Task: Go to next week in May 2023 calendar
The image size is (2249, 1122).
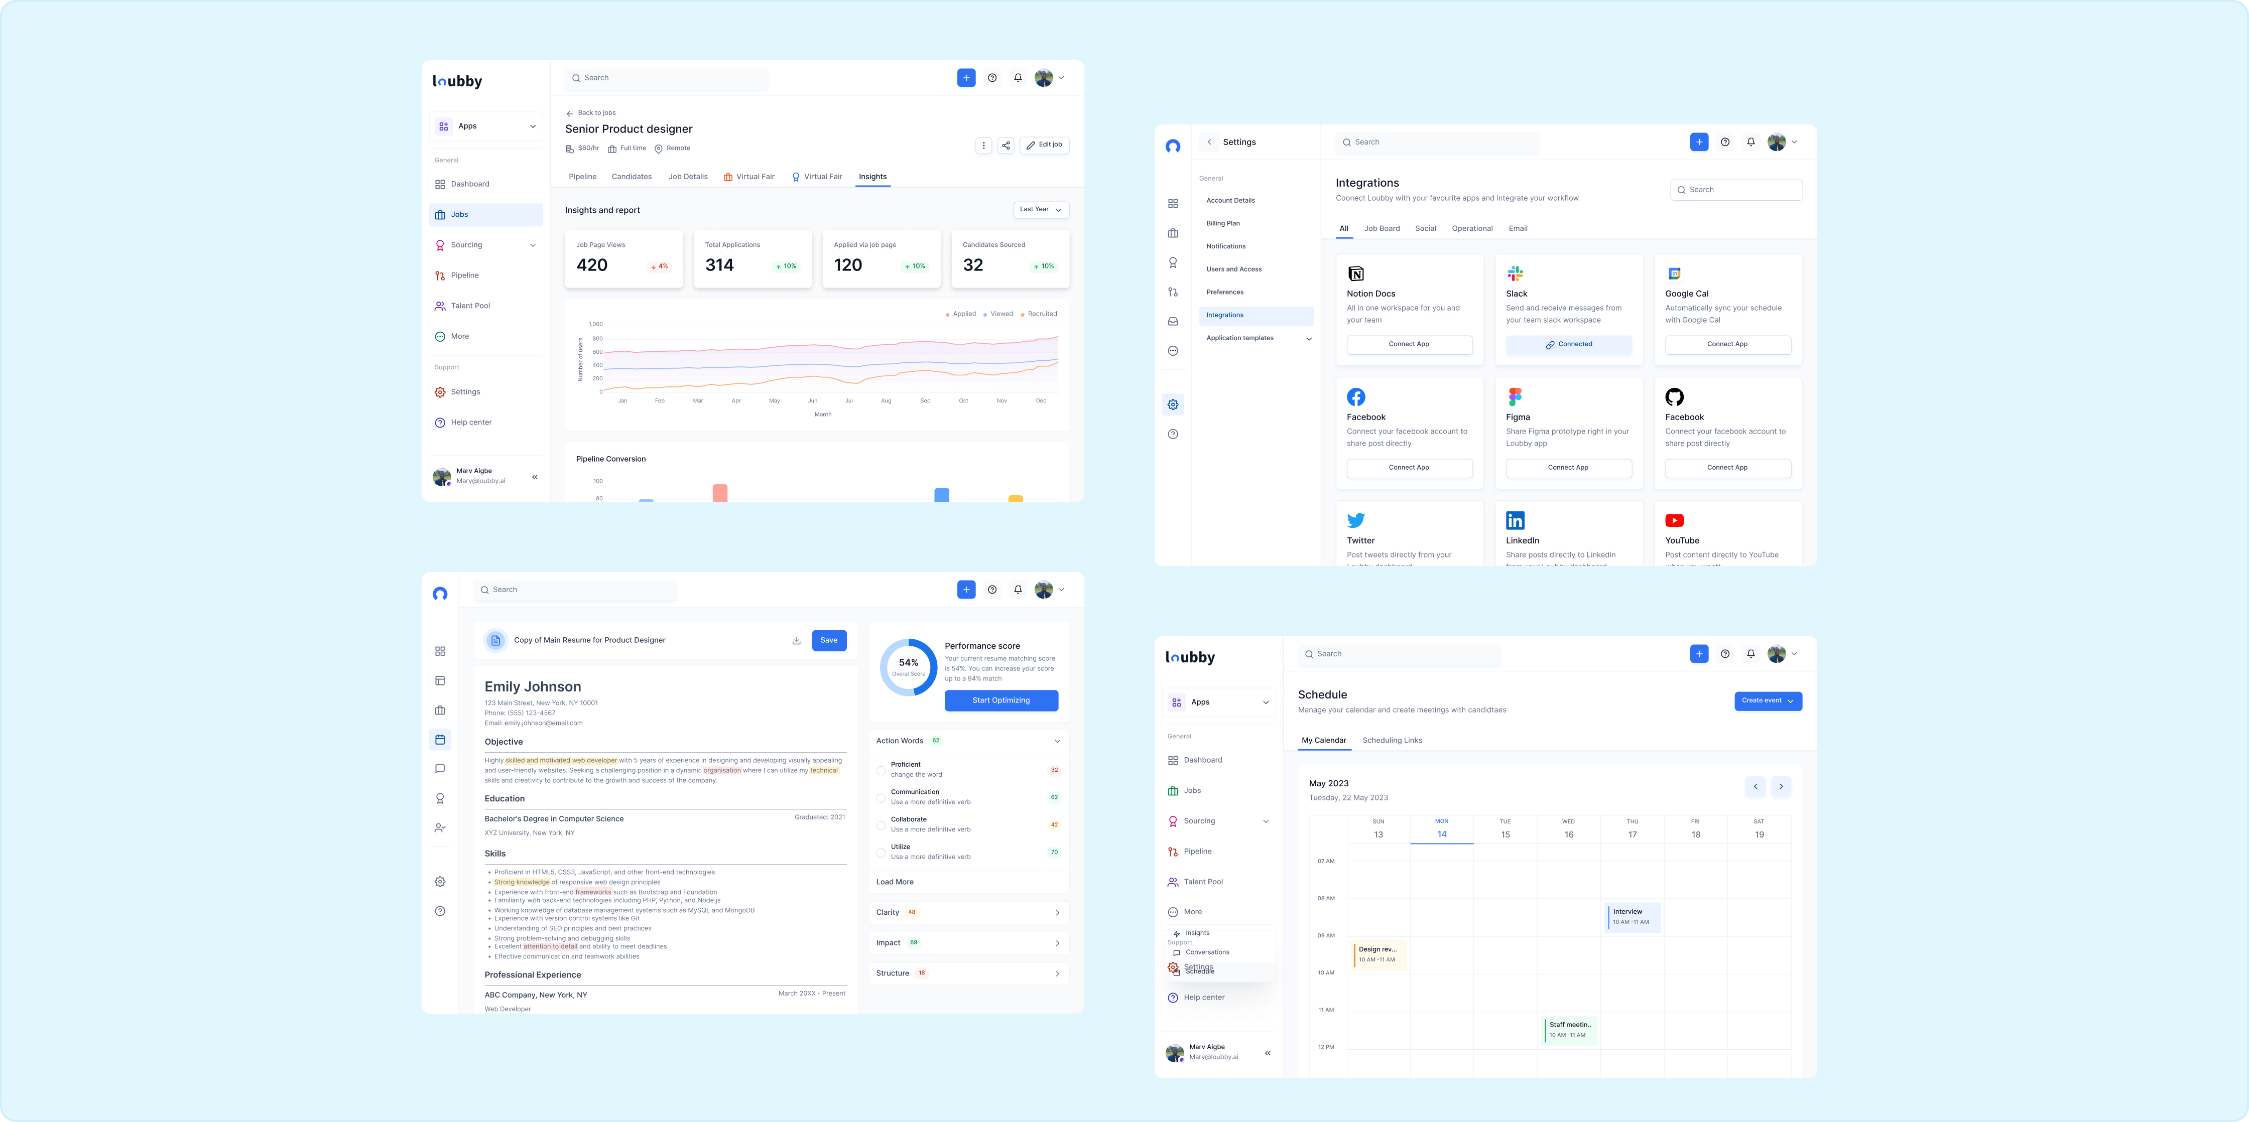Action: coord(1781,786)
